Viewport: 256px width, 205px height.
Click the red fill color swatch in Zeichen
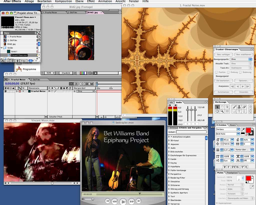point(248,130)
